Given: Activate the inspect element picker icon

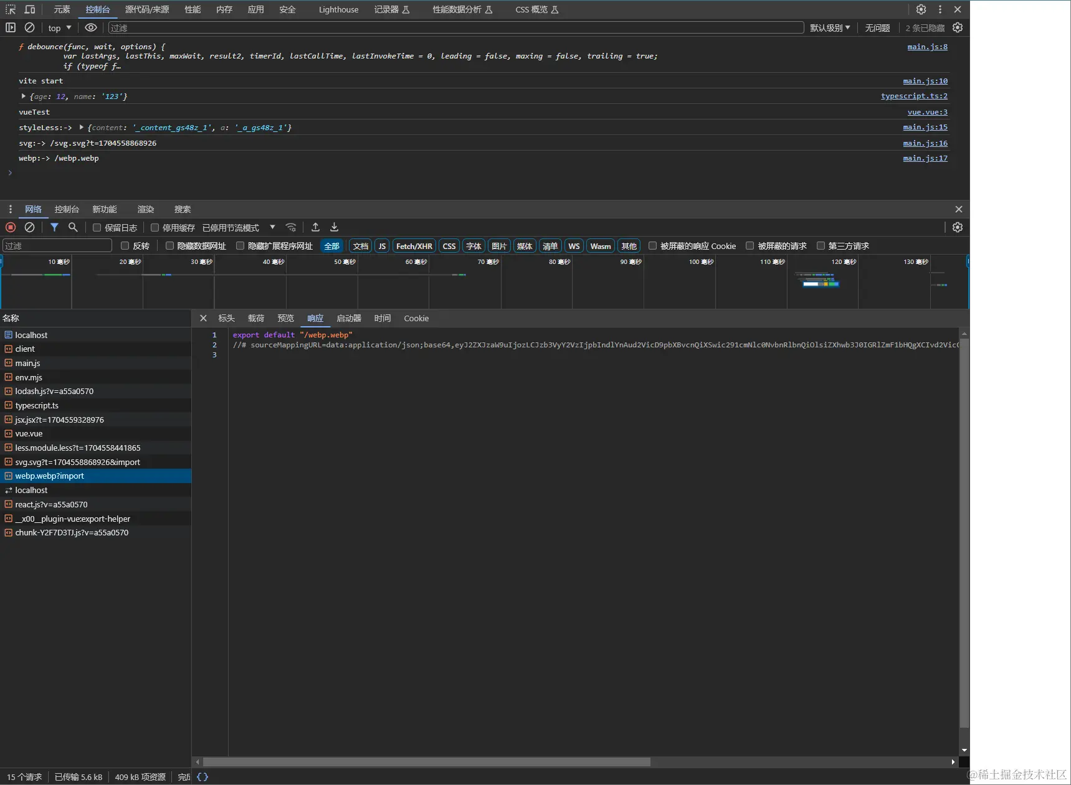Looking at the screenshot, I should click(x=11, y=9).
